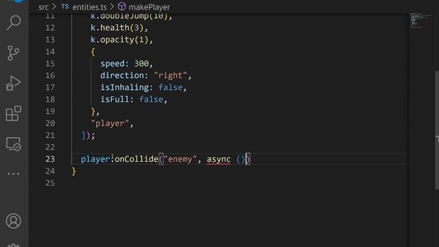Open the Extensions view
This screenshot has width=439, height=247.
point(14,113)
